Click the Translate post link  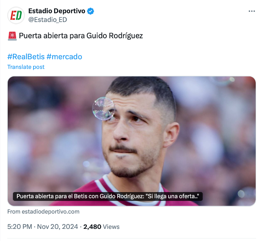[26, 67]
